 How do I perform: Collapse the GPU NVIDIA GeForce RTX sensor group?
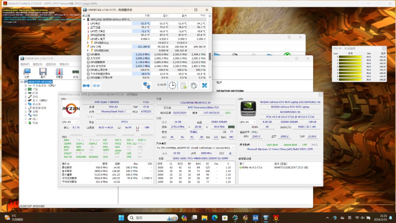click(83, 19)
